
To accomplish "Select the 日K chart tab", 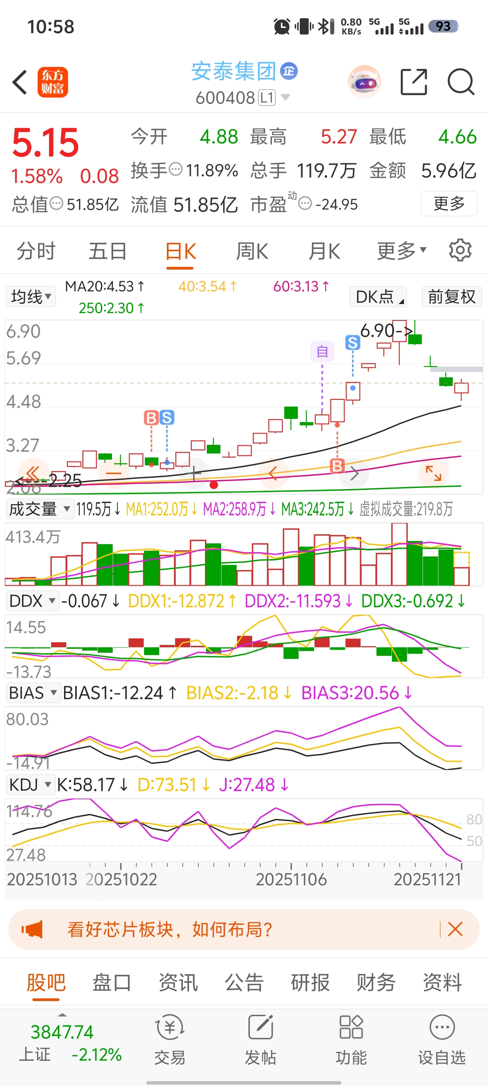I will tap(180, 251).
